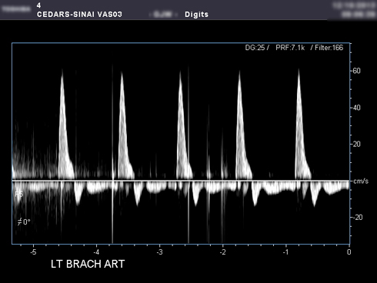Select the Digits preset label in header

(x=196, y=15)
